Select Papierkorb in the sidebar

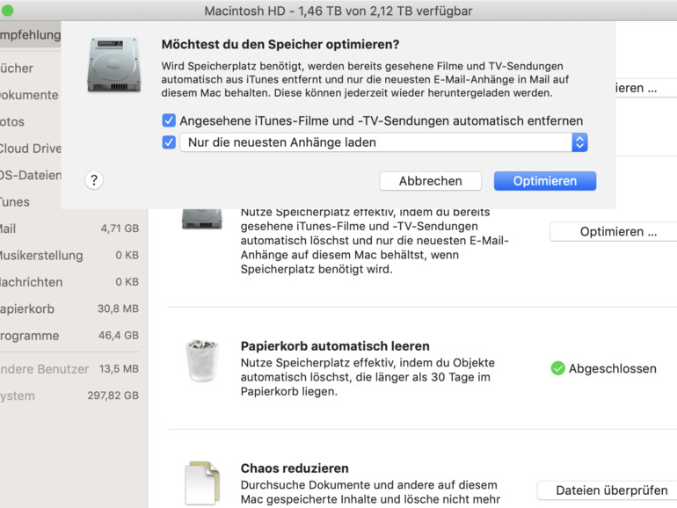28,308
